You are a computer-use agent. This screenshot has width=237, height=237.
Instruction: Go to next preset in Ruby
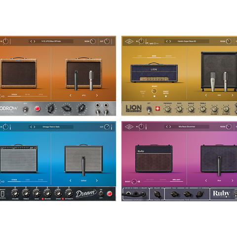coord(170,126)
